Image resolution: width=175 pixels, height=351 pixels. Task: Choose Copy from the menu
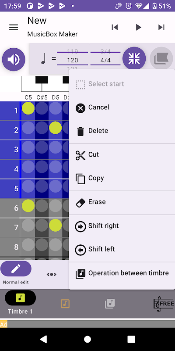coord(122,179)
